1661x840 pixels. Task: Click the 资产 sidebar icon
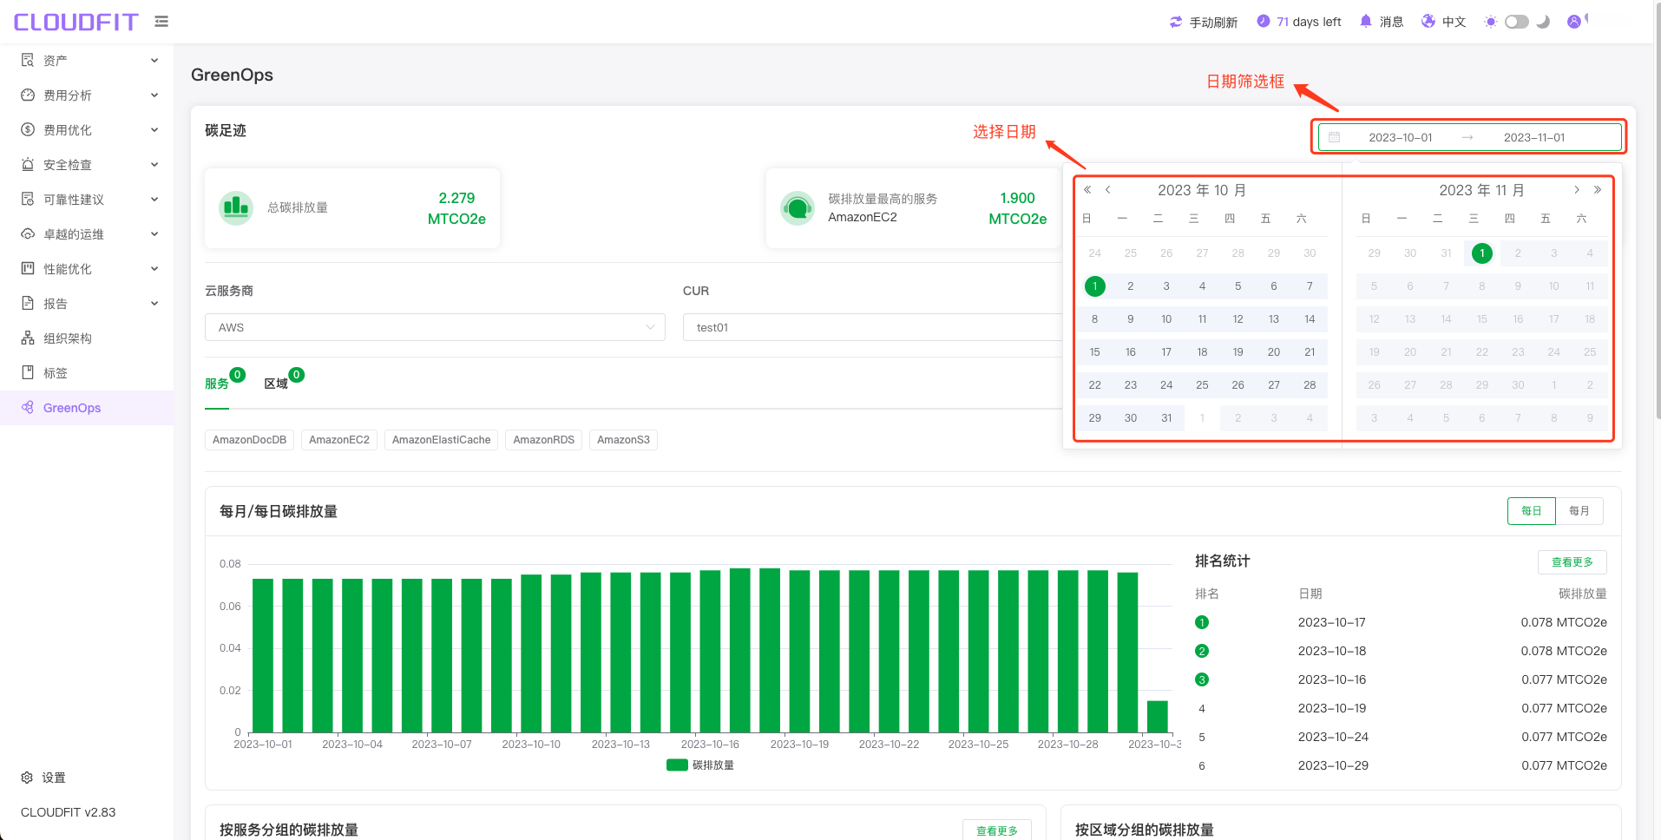point(28,60)
